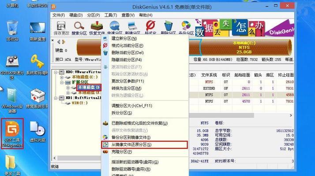This screenshot has width=315, height=176.
Task: Choose 更改分区参数(F11) from context menu
Action: 145,81
